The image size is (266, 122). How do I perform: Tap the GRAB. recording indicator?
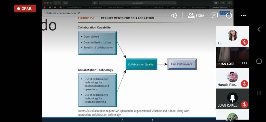point(25,9)
